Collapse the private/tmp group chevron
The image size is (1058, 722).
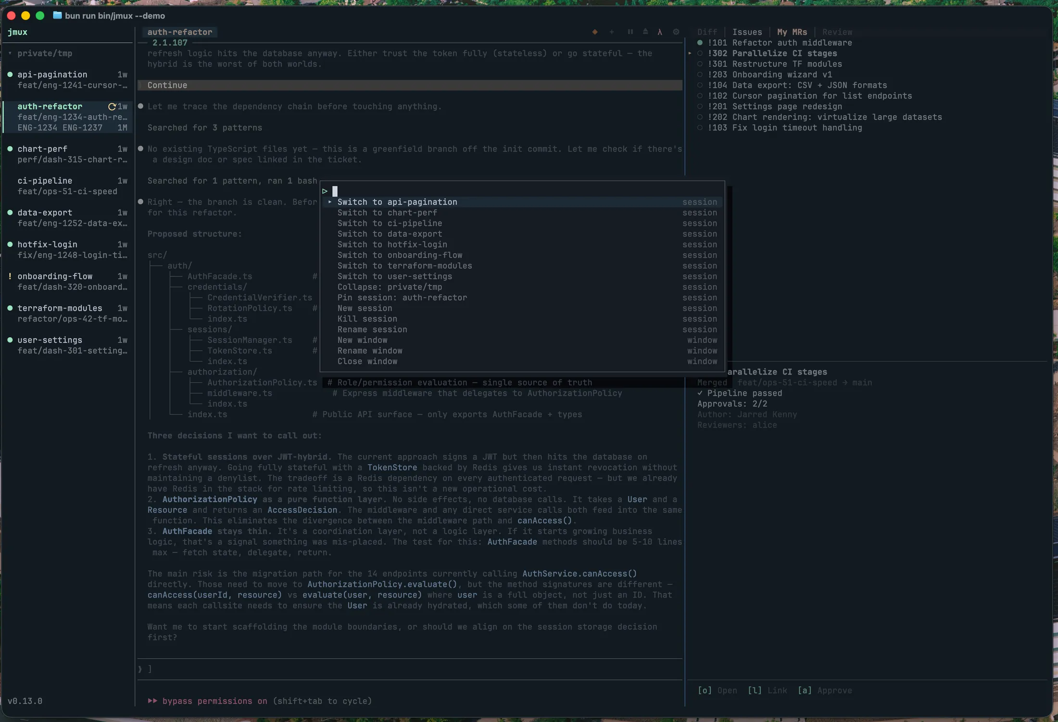(x=10, y=53)
